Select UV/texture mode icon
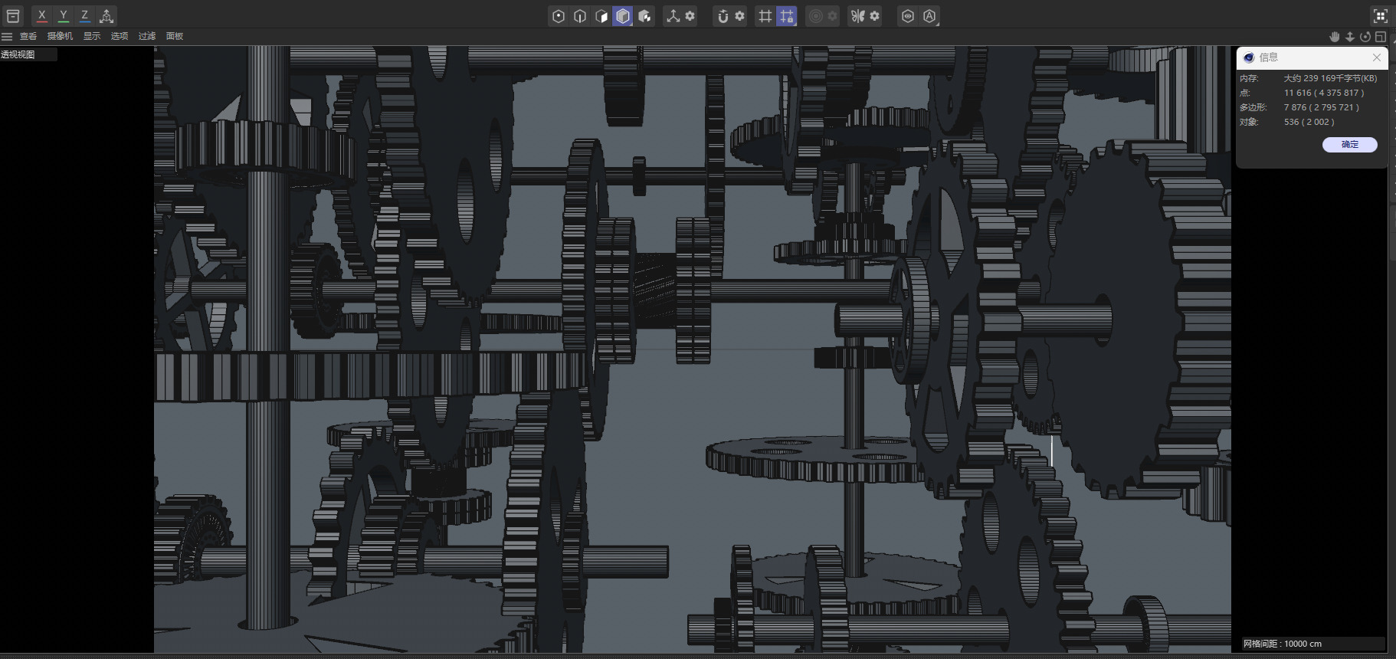The image size is (1396, 659). point(644,16)
